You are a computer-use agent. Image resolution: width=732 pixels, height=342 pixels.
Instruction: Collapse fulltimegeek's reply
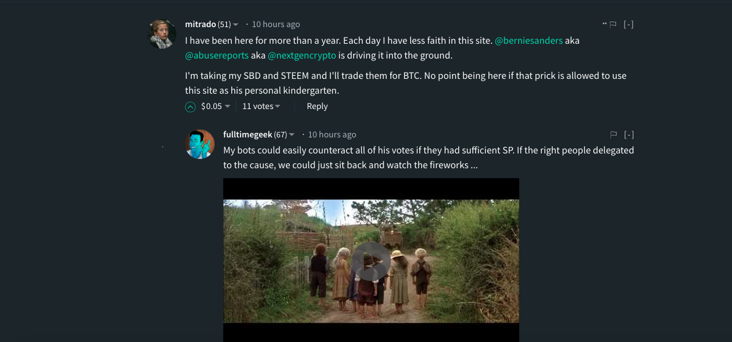628,135
